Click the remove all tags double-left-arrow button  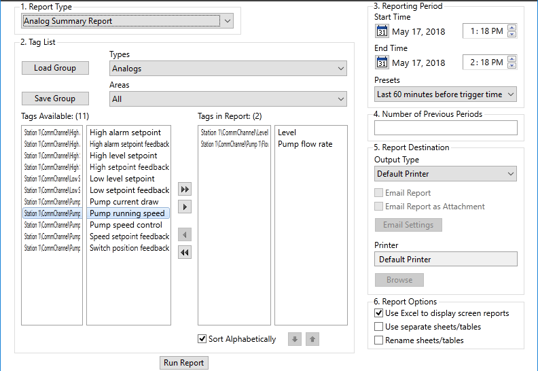pos(185,252)
